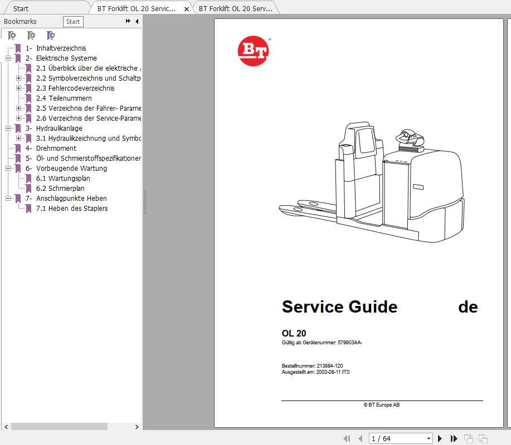Click the go-to-bookmark arrow icon

click(50, 35)
